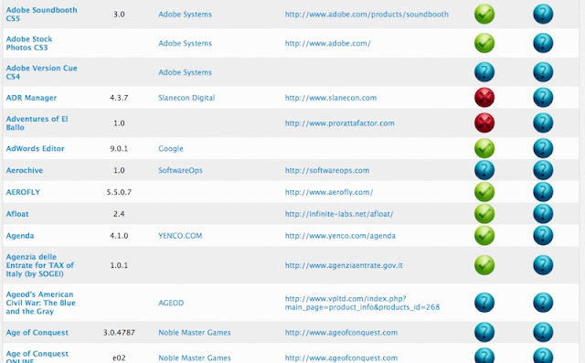This screenshot has width=585, height=363.
Task: Open the Agenda application name link
Action: tap(20, 236)
